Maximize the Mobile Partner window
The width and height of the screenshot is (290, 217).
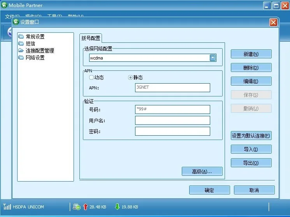[x=276, y=6]
